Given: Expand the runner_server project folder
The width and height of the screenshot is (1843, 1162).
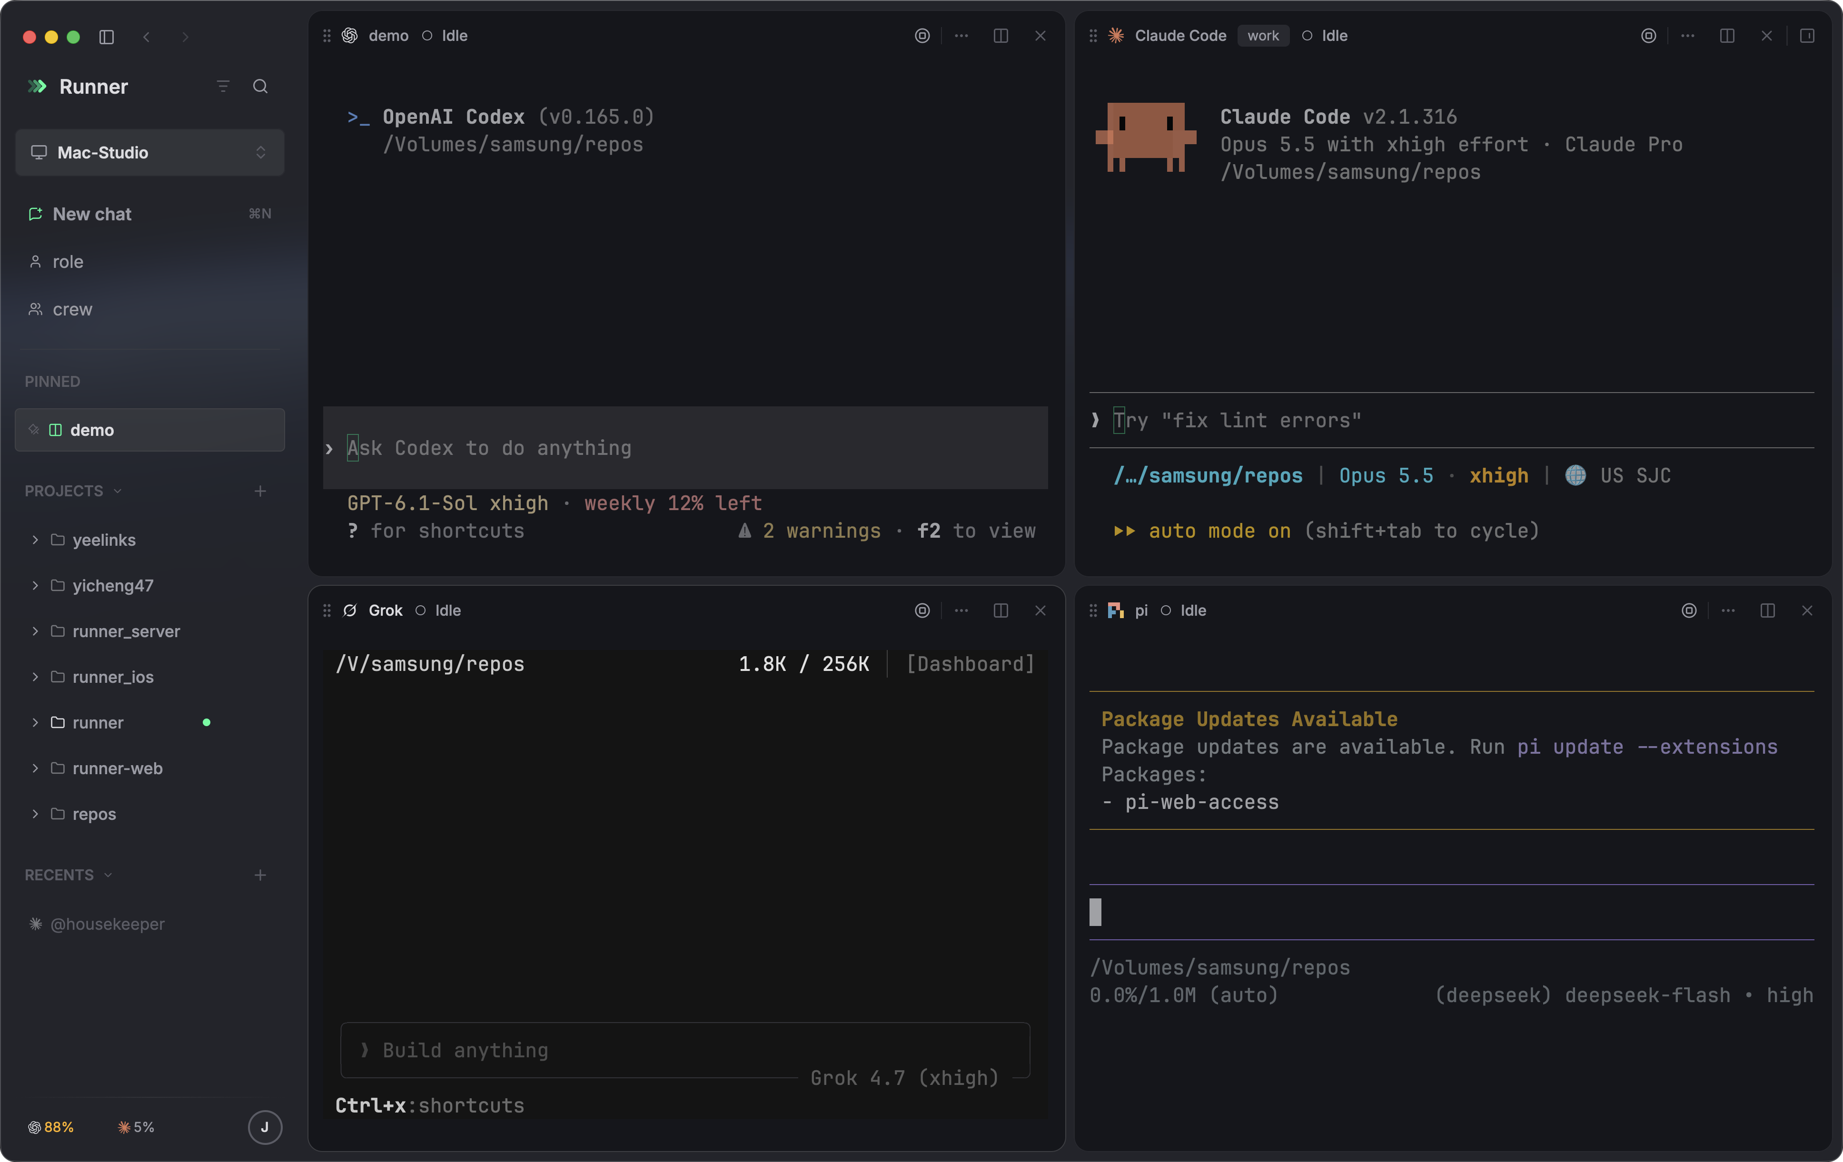Looking at the screenshot, I should point(35,631).
